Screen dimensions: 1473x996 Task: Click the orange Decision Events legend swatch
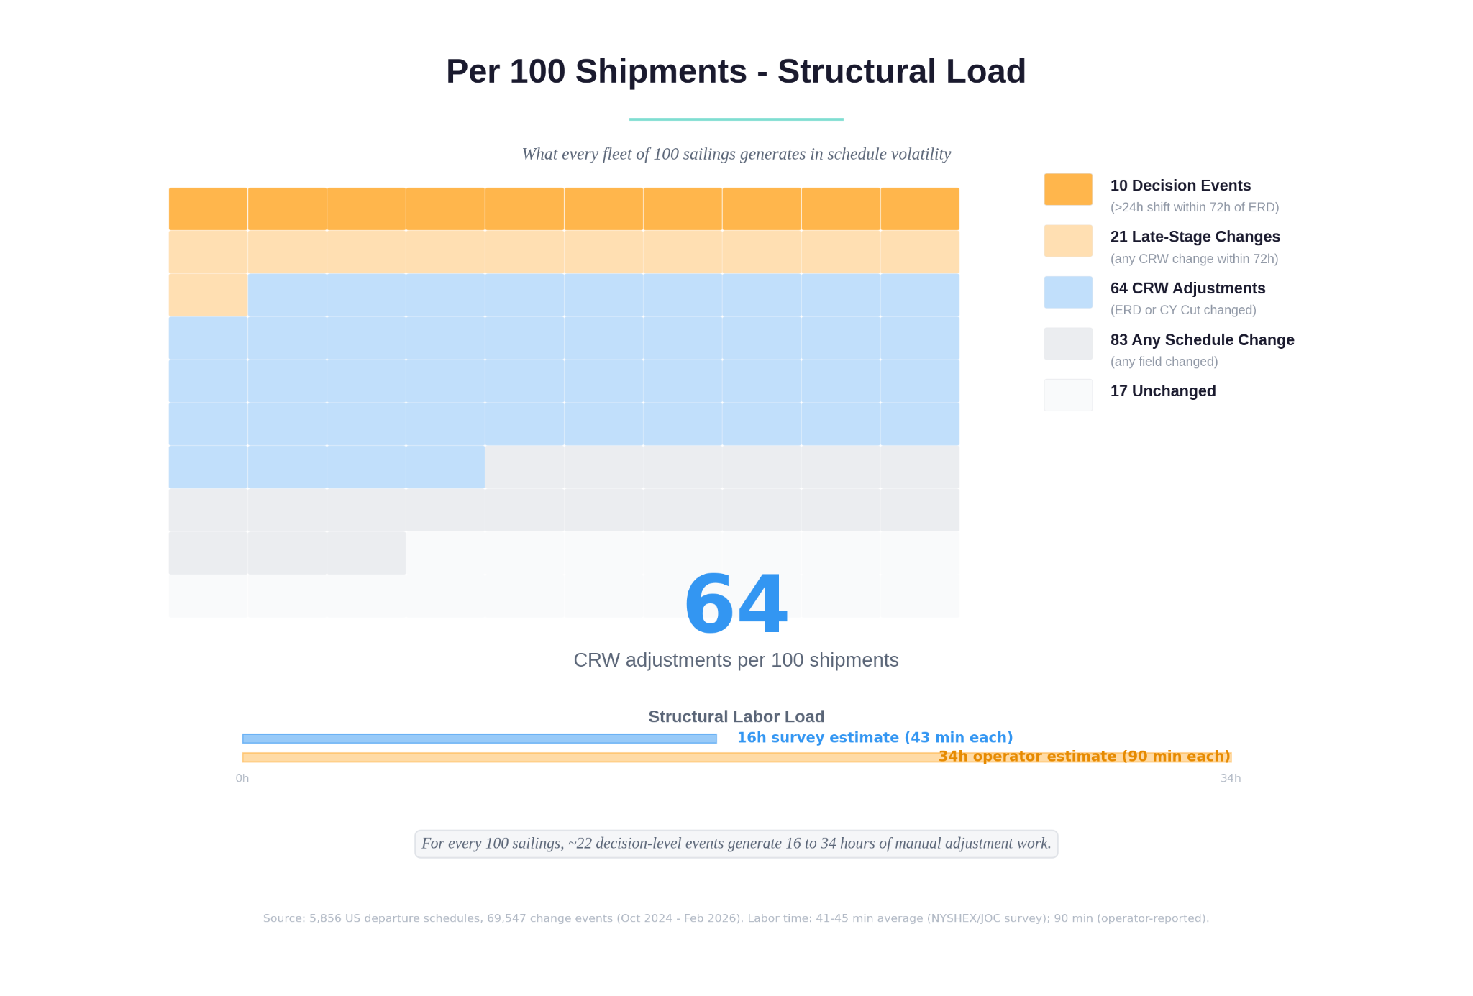click(1068, 189)
